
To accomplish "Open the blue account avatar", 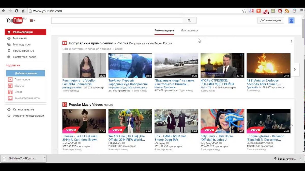I will pyautogui.click(x=291, y=21).
